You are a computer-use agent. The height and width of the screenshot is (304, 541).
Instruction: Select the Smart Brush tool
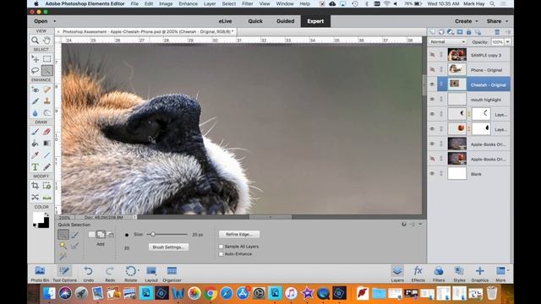point(36,101)
